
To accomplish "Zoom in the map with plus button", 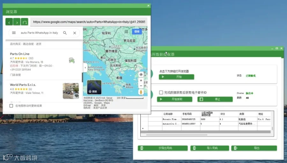I will pos(141,80).
